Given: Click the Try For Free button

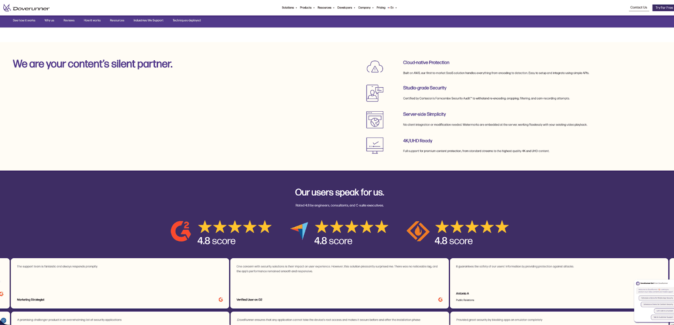Looking at the screenshot, I should pyautogui.click(x=663, y=8).
